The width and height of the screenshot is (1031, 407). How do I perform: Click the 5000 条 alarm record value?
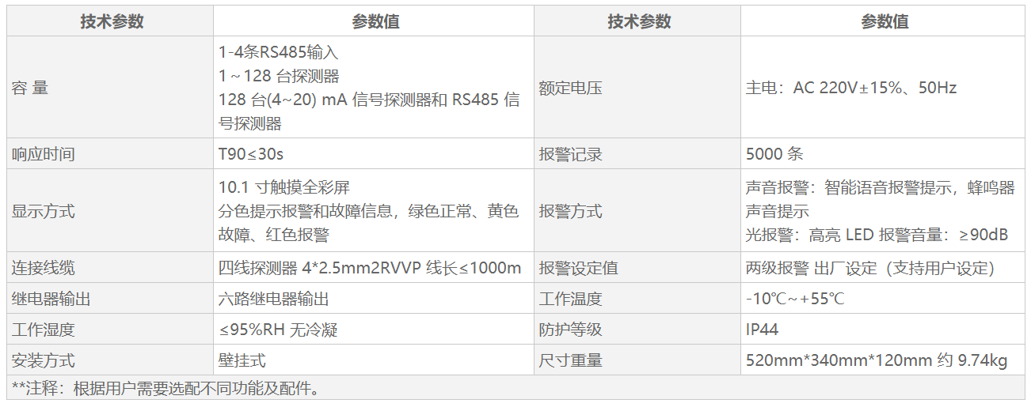(x=774, y=154)
